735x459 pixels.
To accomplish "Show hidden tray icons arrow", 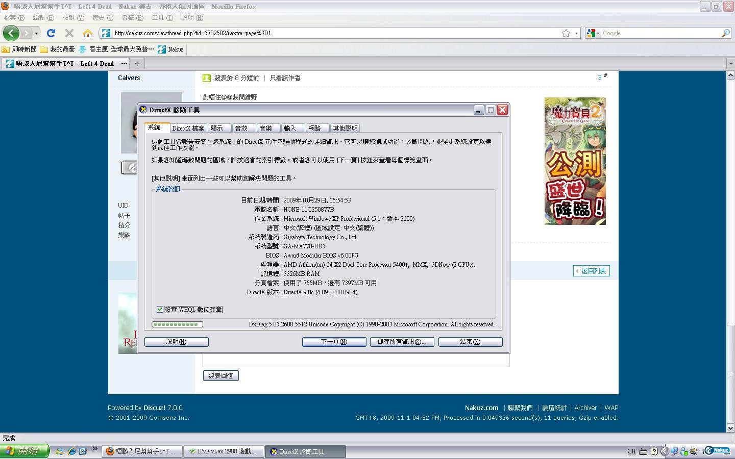I will point(665,451).
